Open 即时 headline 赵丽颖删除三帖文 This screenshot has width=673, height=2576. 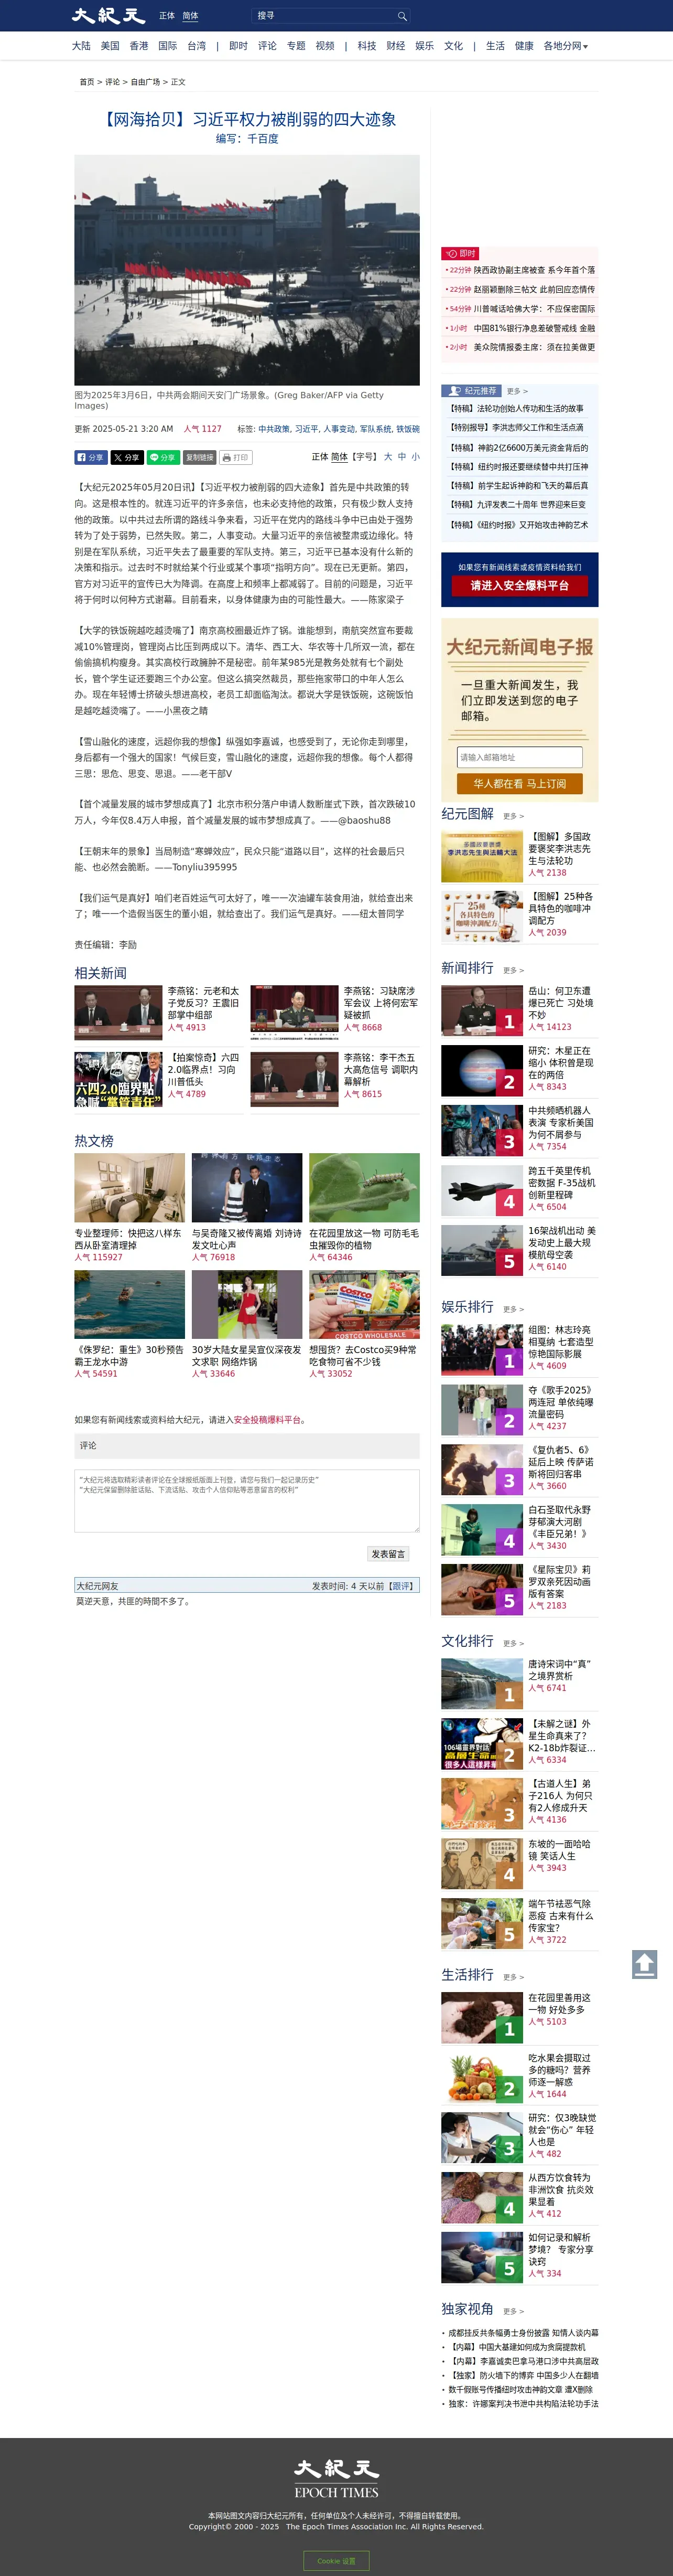(x=533, y=289)
